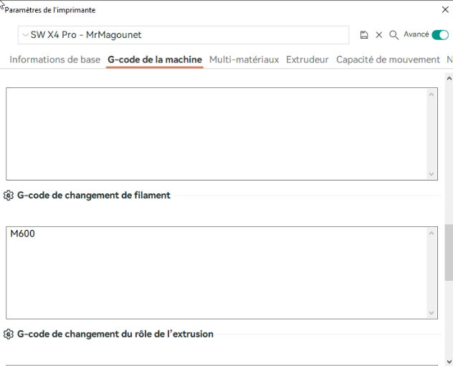The image size is (453, 366).
Task: Select G-code de la machine tab
Action: point(155,59)
